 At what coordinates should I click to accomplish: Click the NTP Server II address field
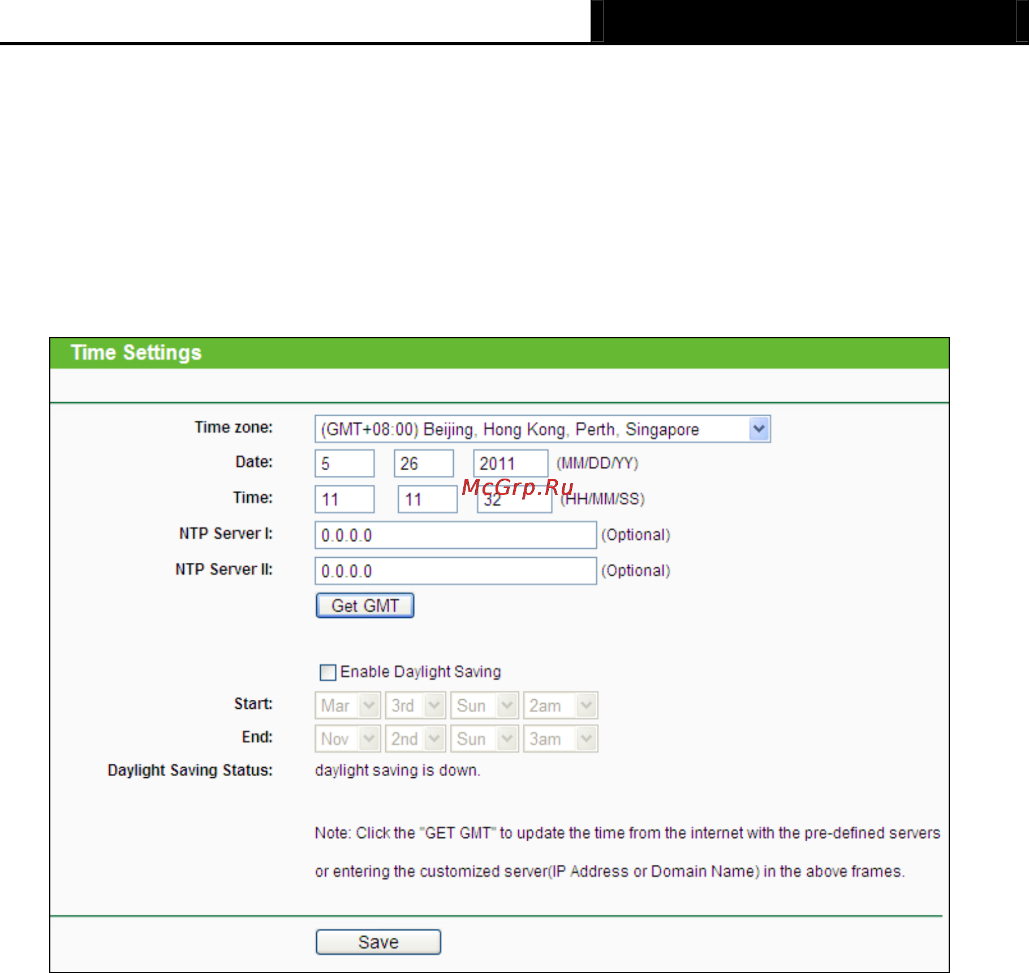(455, 571)
